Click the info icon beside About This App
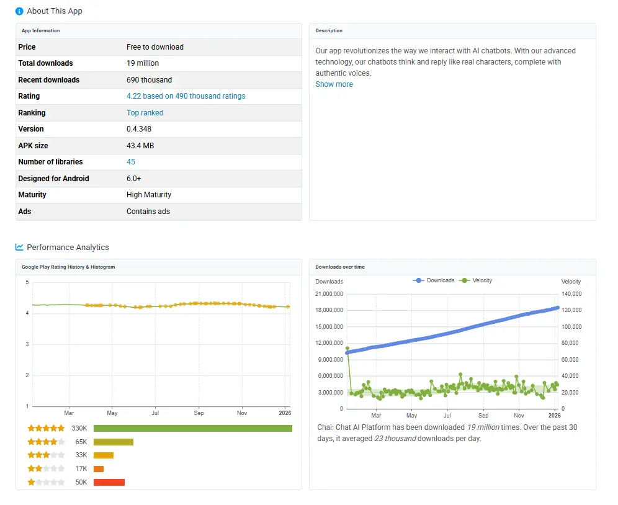The image size is (618, 505). (19, 11)
